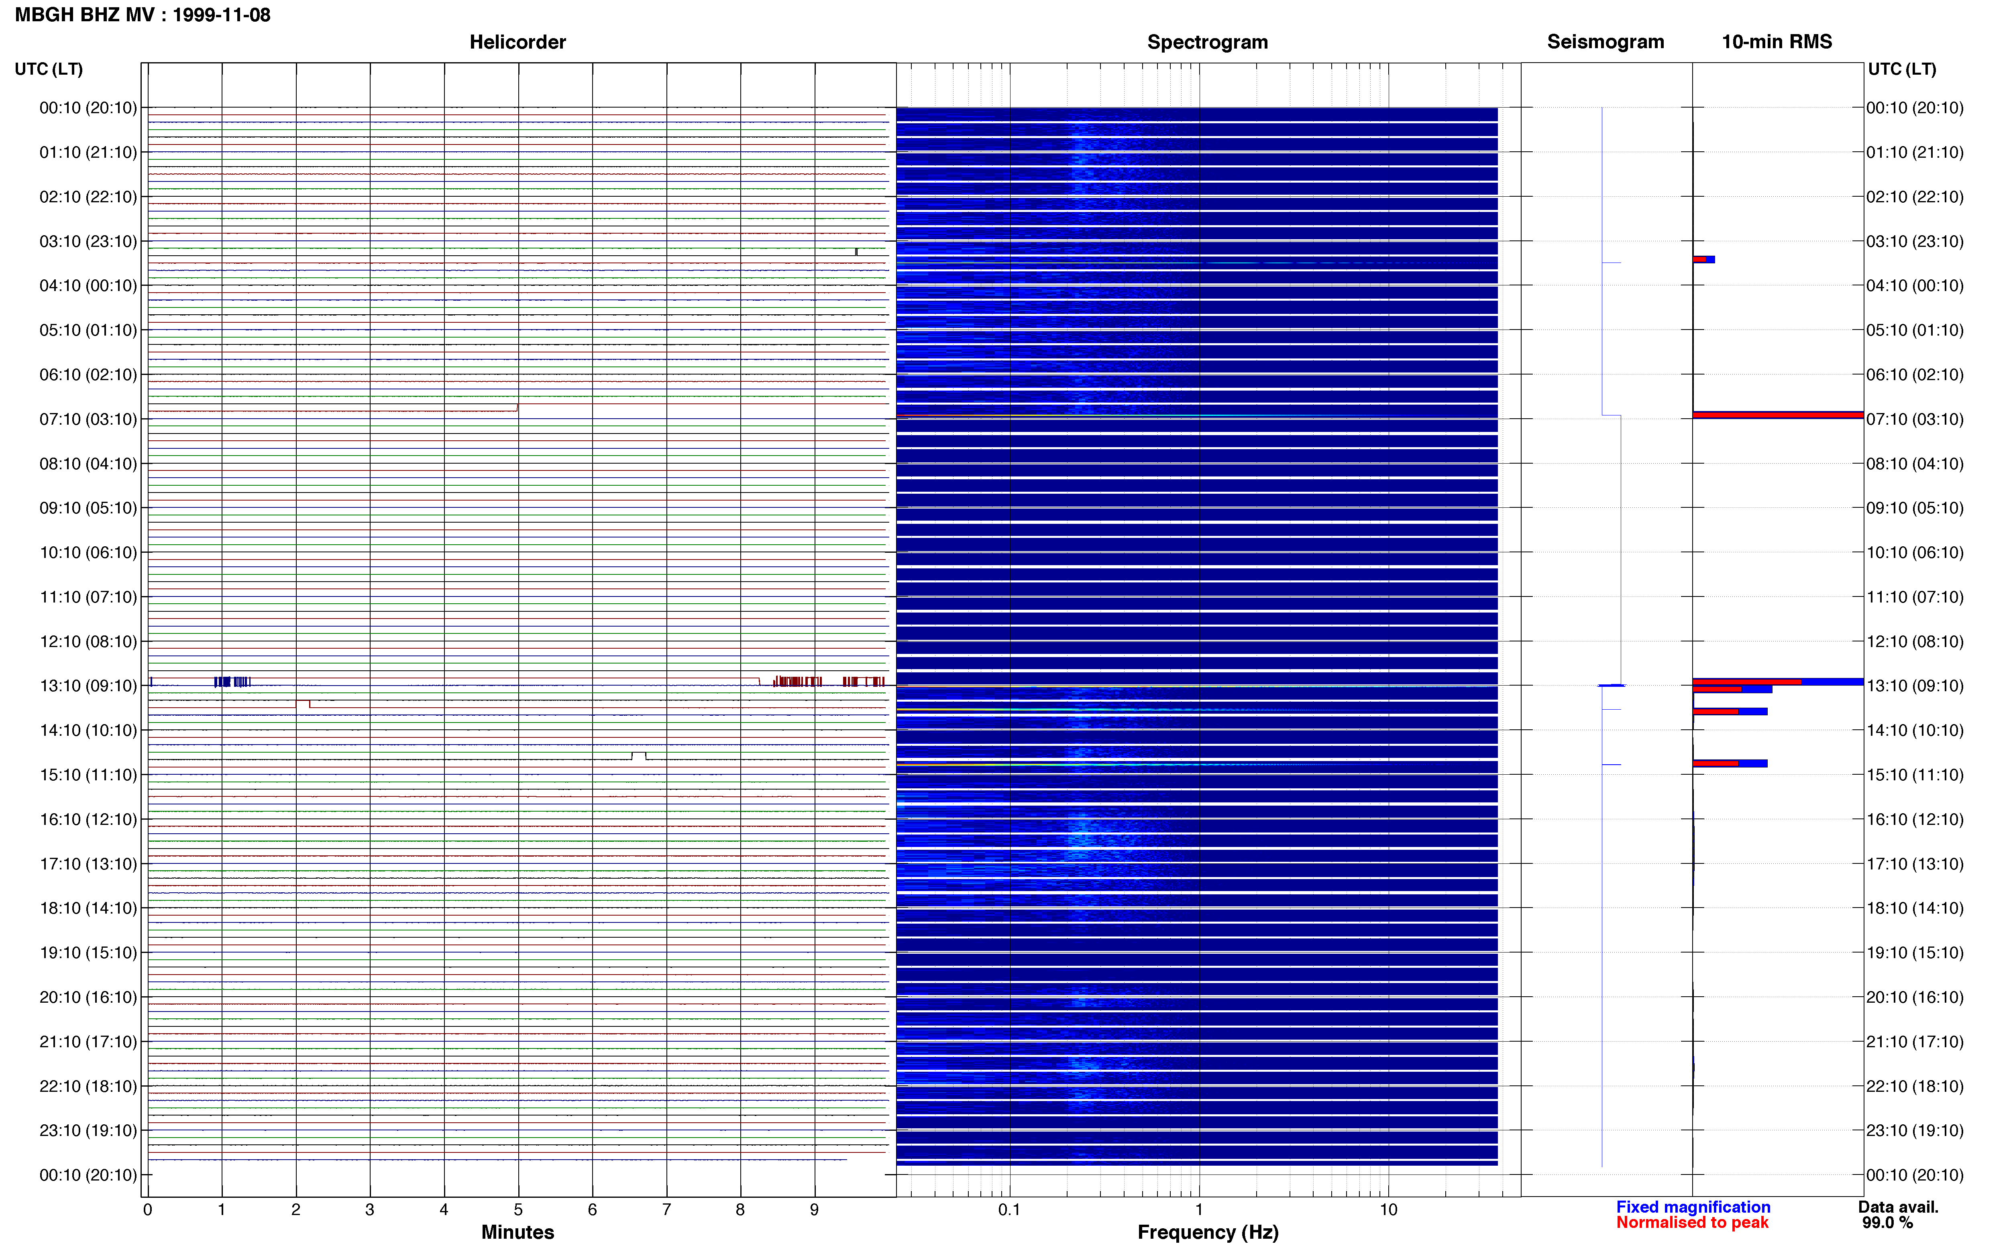Image resolution: width=2015 pixels, height=1260 pixels.
Task: Click the left 'UTC (LT)' axis label
Action: (48, 69)
